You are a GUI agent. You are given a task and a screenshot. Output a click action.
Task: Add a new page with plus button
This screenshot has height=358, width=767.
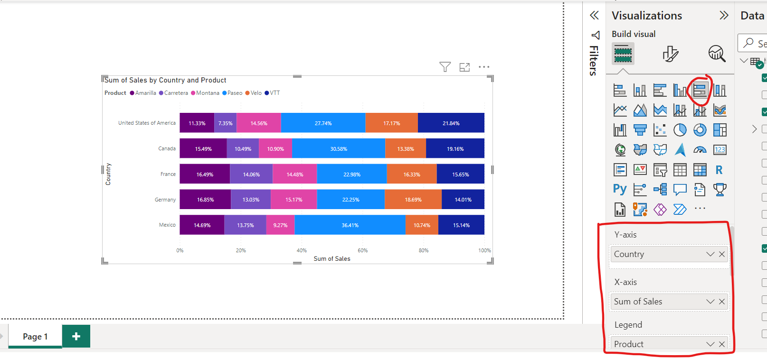click(x=76, y=336)
